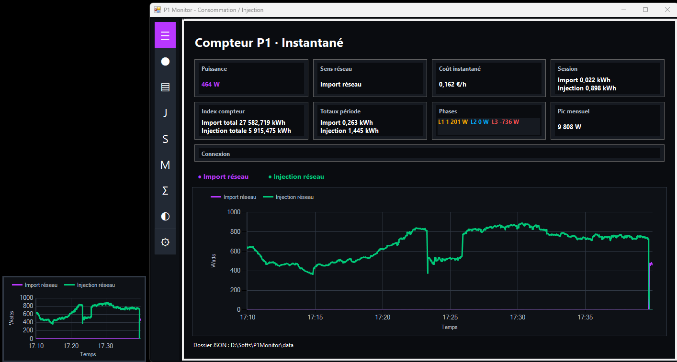Toggle the Import réseau series dot label
Screen dimensions: 677x362
point(223,177)
